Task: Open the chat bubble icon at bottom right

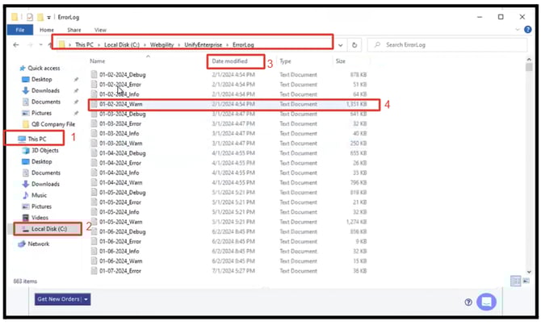Action: click(486, 302)
